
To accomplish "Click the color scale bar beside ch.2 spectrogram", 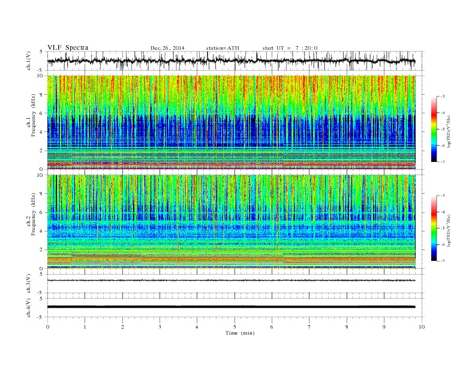I will coord(434,228).
